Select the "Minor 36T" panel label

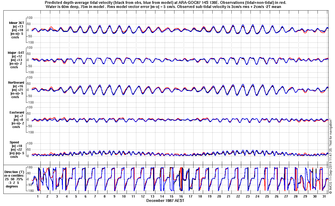coord(17,23)
